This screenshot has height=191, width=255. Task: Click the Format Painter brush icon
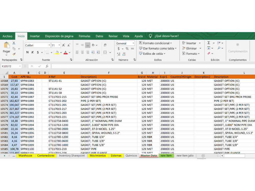(x=14, y=54)
